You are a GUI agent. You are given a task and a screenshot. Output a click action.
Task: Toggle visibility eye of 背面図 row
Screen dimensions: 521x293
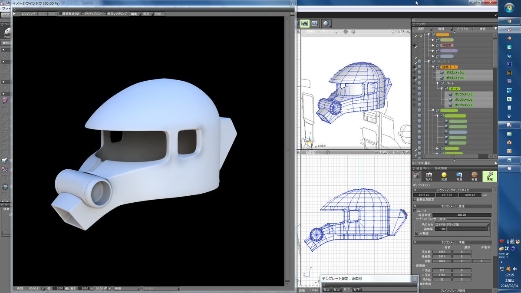click(x=414, y=45)
